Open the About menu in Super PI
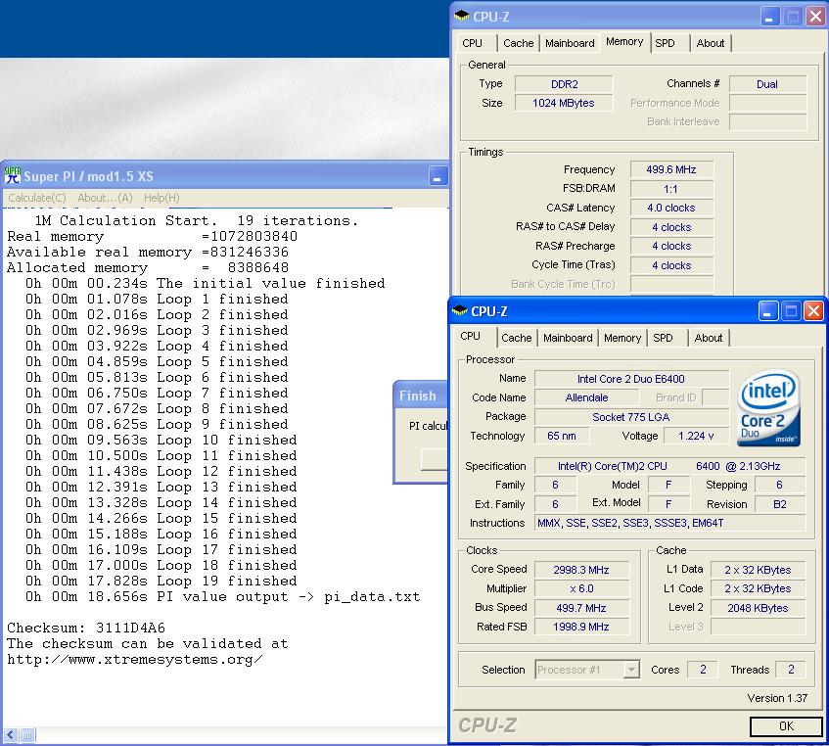Viewport: 829px width, 746px height. pyautogui.click(x=105, y=198)
